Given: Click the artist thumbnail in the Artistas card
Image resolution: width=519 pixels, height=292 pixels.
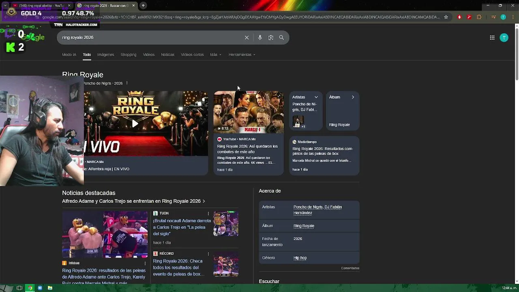Looking at the screenshot, I should pyautogui.click(x=298, y=122).
